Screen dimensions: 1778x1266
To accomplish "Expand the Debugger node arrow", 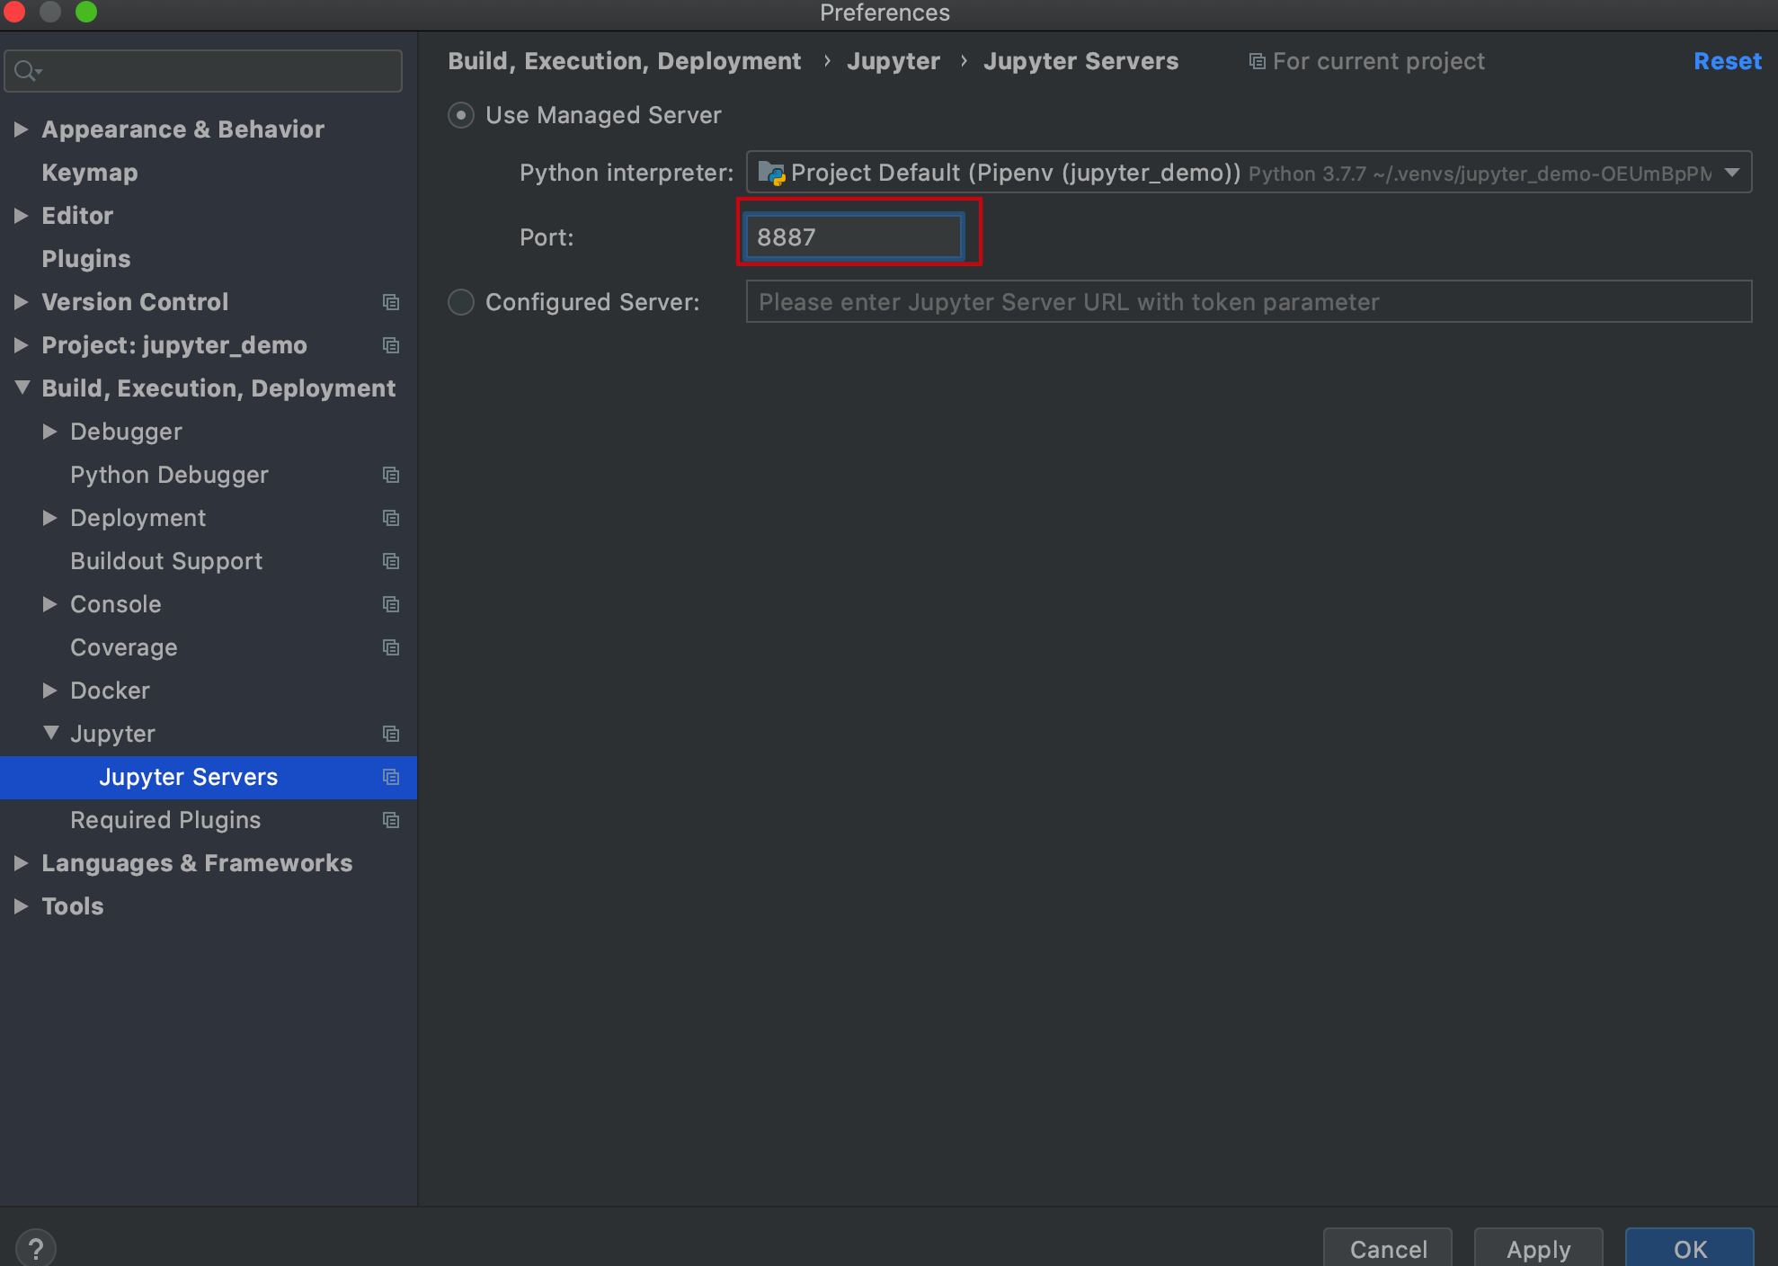I will point(50,432).
